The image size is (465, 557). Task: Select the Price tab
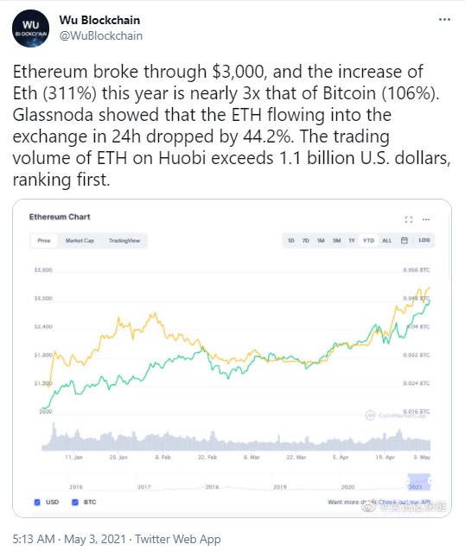point(44,240)
